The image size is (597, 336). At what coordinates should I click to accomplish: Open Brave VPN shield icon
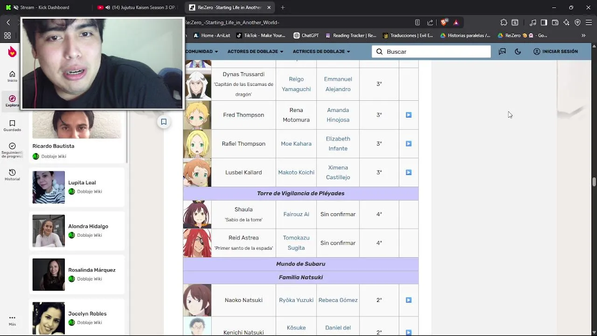click(x=577, y=22)
